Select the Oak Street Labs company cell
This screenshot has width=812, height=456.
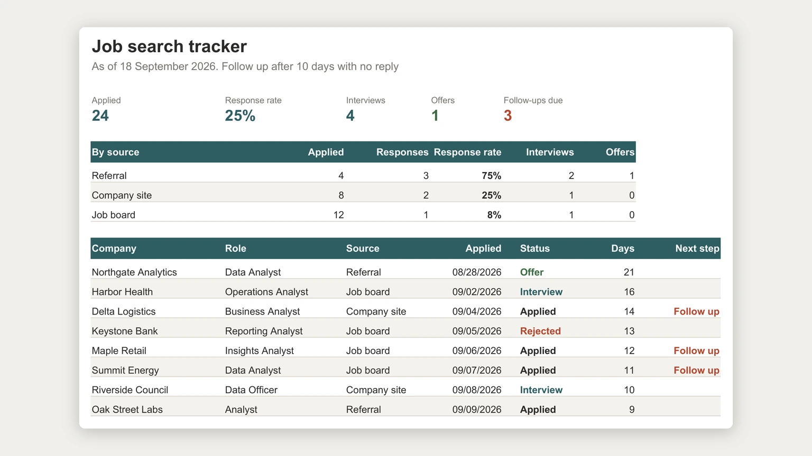click(127, 409)
